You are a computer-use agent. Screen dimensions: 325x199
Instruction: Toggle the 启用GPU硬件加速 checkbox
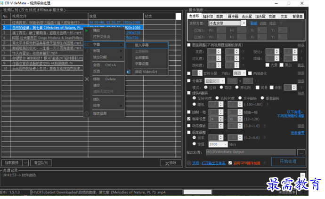coord(229,163)
